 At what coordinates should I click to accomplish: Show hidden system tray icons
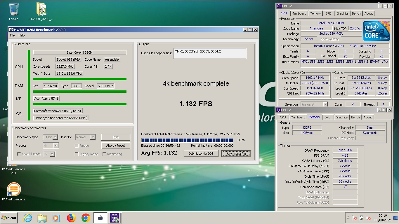coord(348,218)
